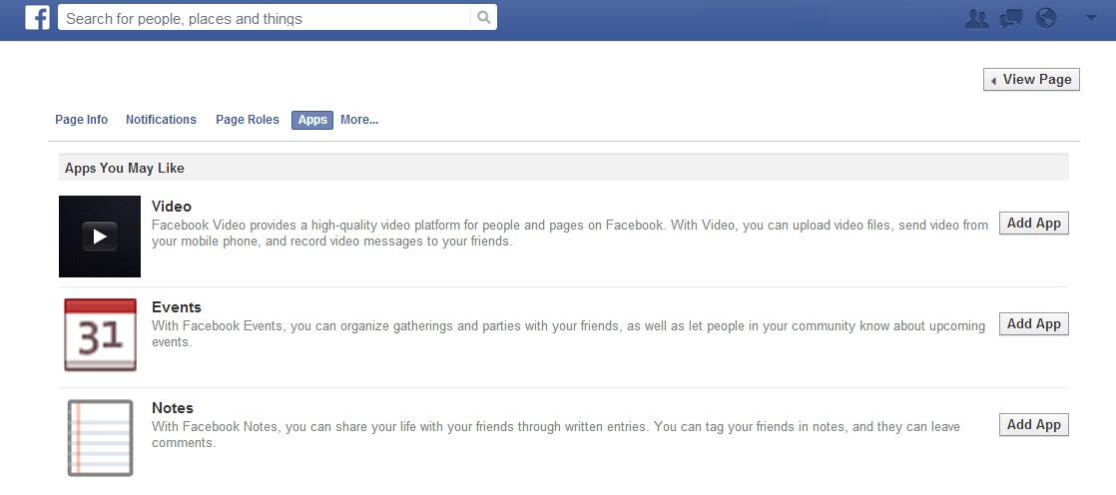
Task: Click the Notes app title
Action: tap(173, 408)
